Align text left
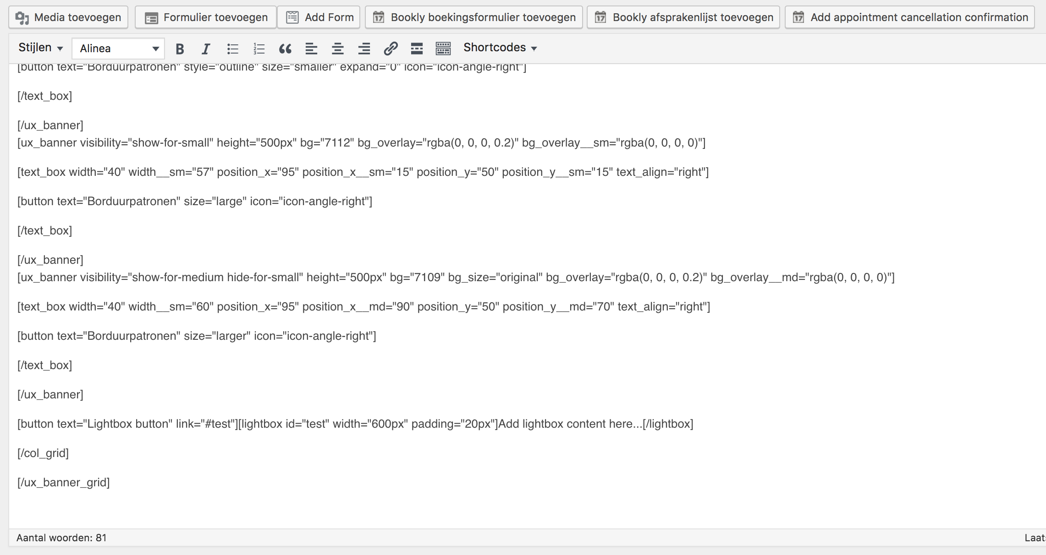The width and height of the screenshot is (1046, 555). click(x=311, y=49)
